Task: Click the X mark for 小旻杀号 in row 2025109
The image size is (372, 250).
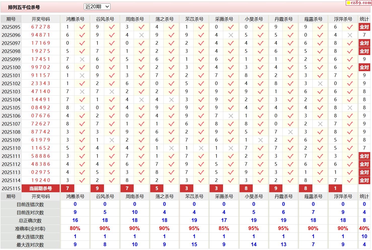Action: pos(261,140)
